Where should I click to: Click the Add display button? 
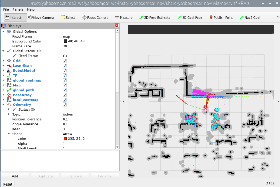[x=15, y=176]
